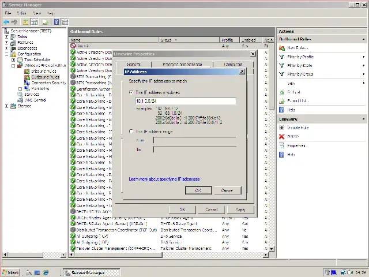Screen dimensions: 369x277
Task: Open the Action menu
Action: click(x=21, y=13)
